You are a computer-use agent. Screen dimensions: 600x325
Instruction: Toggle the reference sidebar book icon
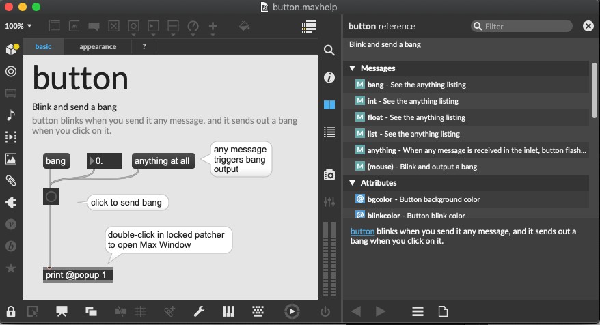tap(329, 104)
